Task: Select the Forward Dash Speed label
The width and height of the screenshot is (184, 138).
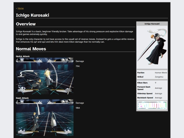Action: pos(144,88)
